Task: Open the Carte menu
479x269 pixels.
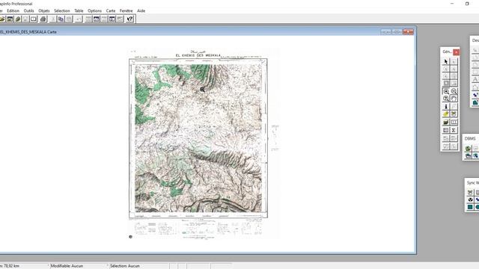Action: coord(111,10)
